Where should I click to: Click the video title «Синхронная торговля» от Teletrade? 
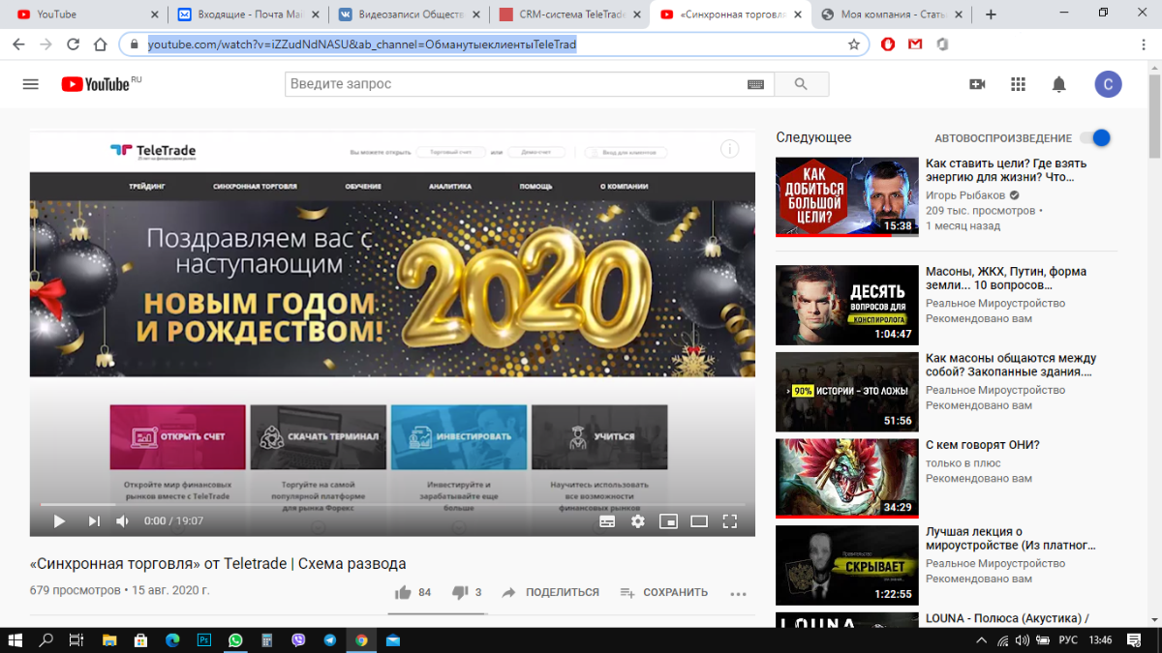tap(218, 564)
